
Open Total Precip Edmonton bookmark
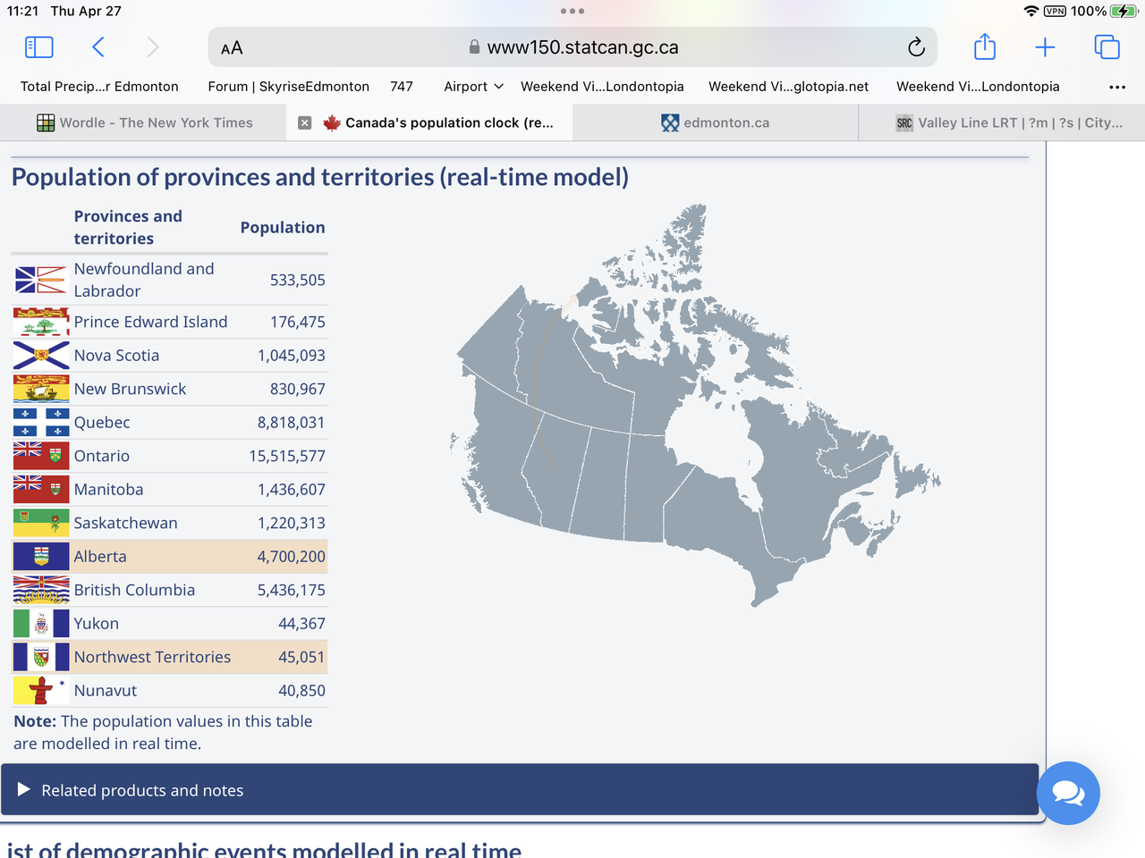tap(99, 87)
